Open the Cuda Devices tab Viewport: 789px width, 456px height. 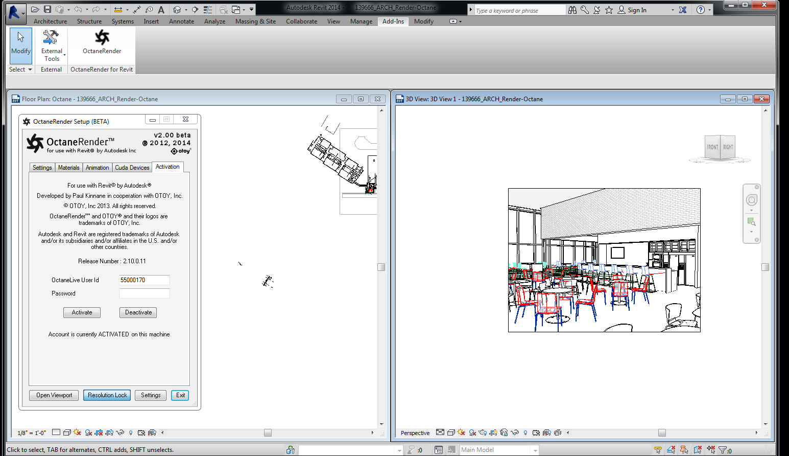(132, 168)
